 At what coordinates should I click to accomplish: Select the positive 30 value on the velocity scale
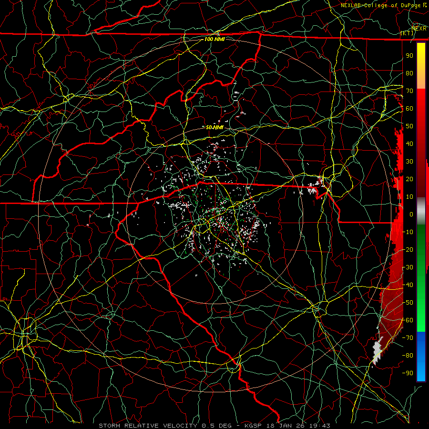(x=409, y=162)
